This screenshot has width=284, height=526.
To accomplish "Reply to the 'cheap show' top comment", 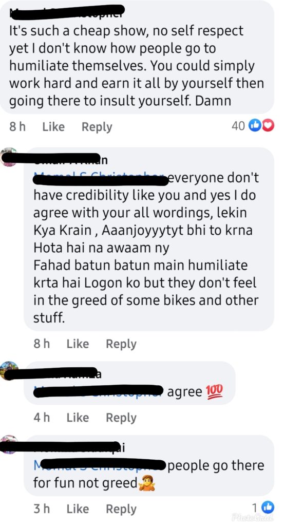I will click(97, 127).
